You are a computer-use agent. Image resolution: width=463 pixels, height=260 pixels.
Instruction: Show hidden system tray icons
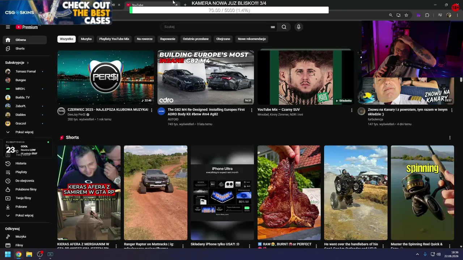click(417, 254)
